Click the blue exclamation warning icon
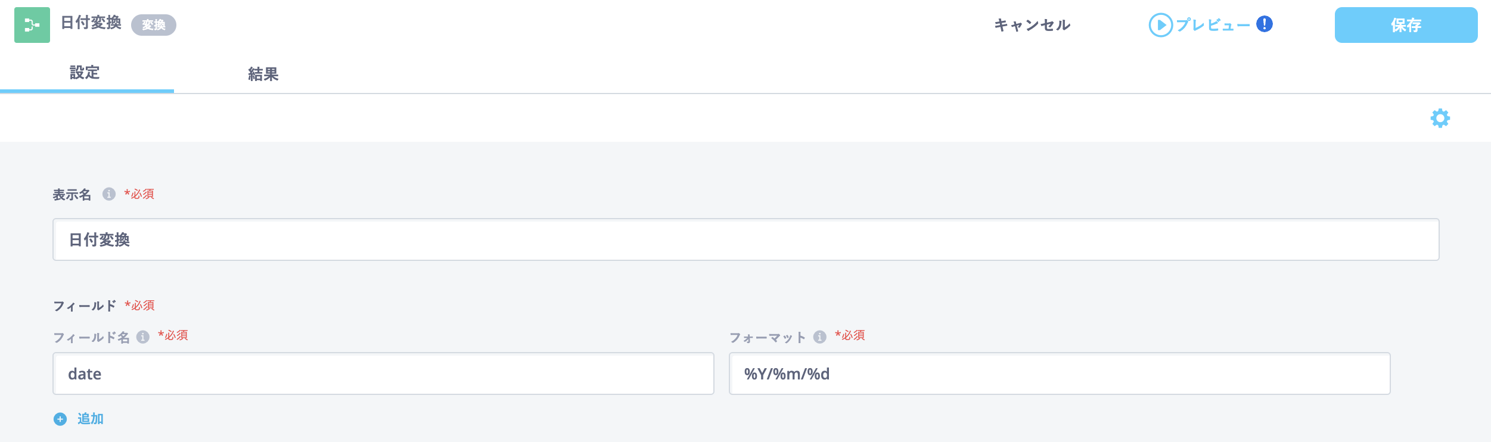This screenshot has height=442, width=1491. 1264,24
